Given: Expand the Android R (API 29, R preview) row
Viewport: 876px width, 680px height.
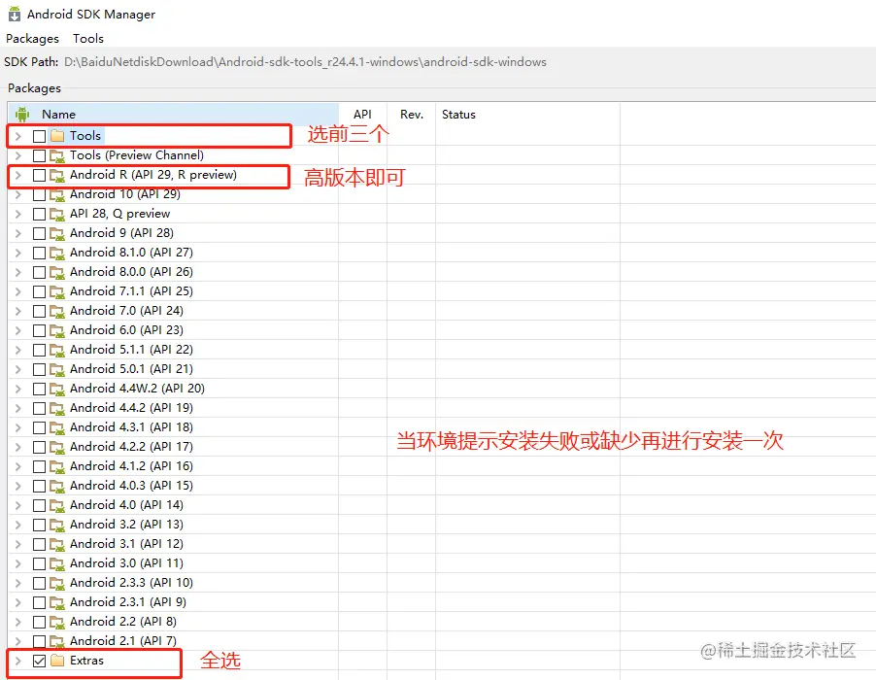Looking at the screenshot, I should coord(18,175).
